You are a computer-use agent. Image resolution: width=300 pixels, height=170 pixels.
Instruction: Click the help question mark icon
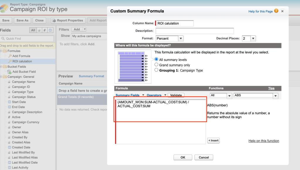[x=276, y=11]
